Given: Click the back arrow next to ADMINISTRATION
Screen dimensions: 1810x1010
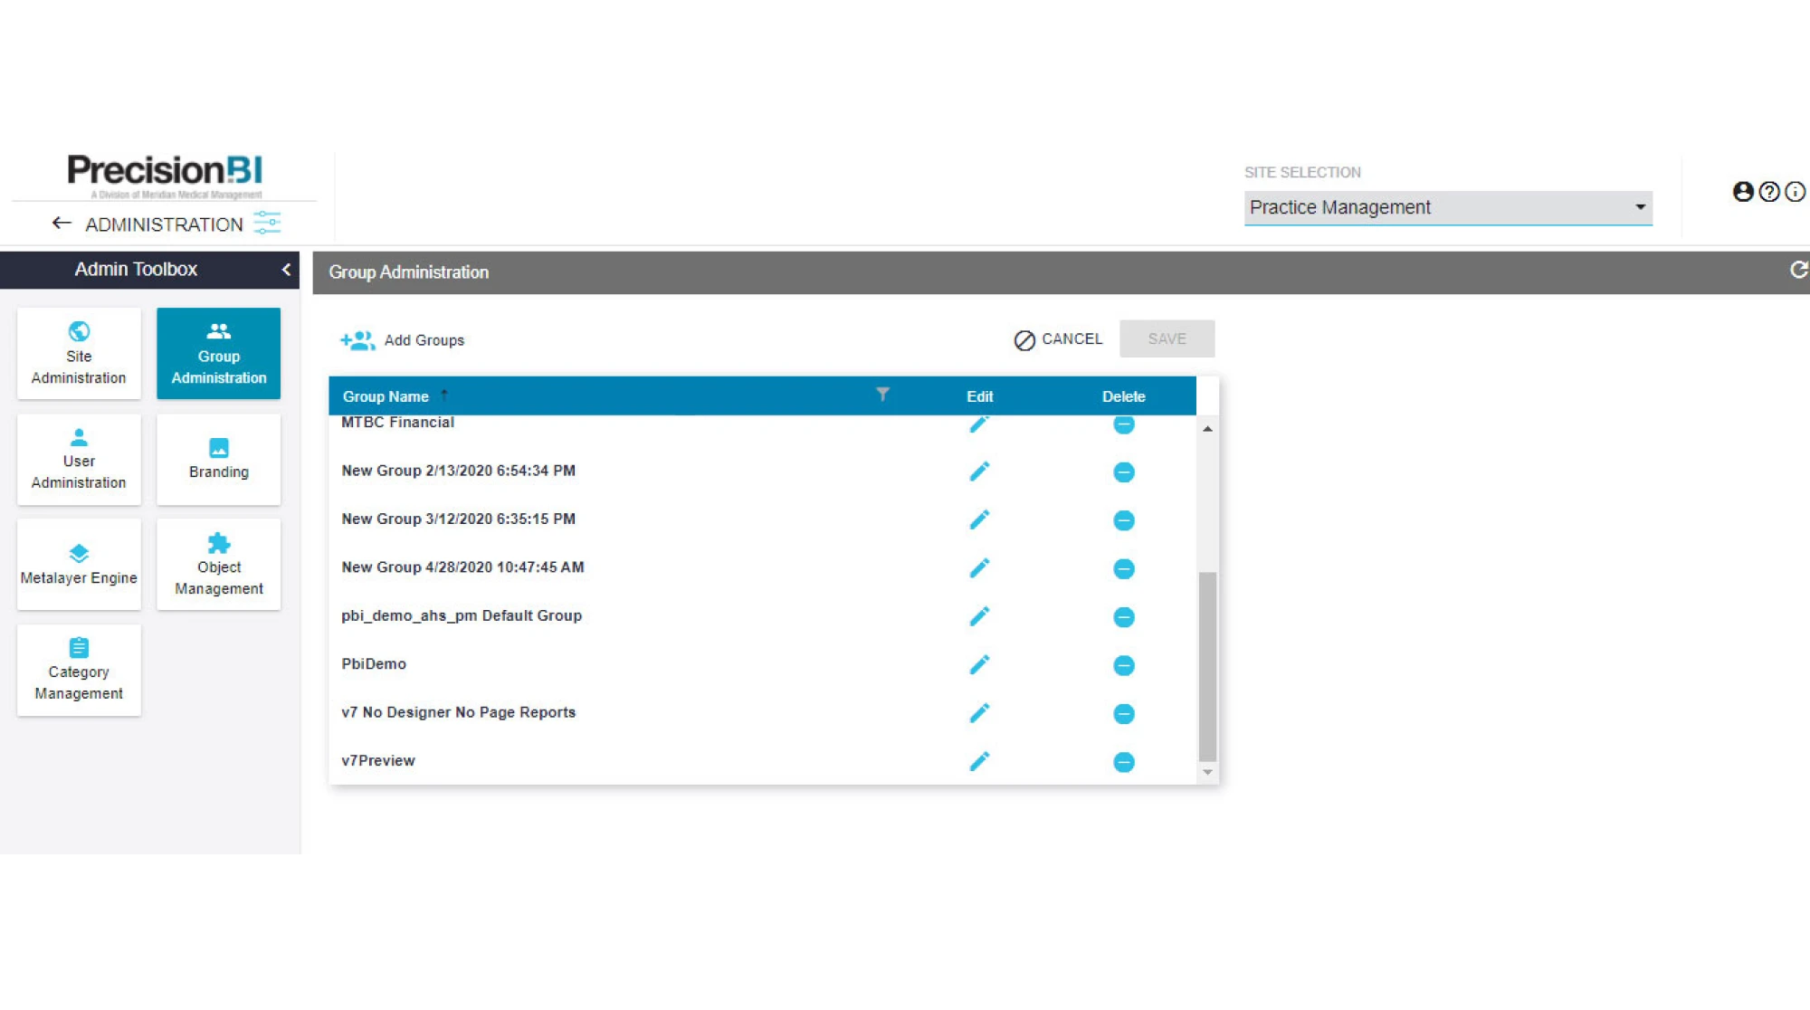Looking at the screenshot, I should (62, 223).
